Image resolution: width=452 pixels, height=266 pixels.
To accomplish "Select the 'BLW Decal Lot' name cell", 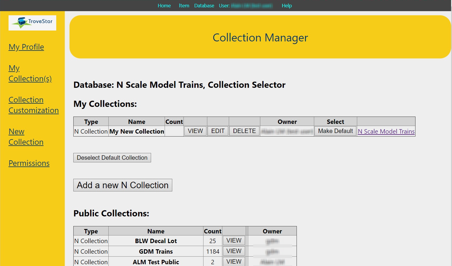I will pyautogui.click(x=156, y=241).
